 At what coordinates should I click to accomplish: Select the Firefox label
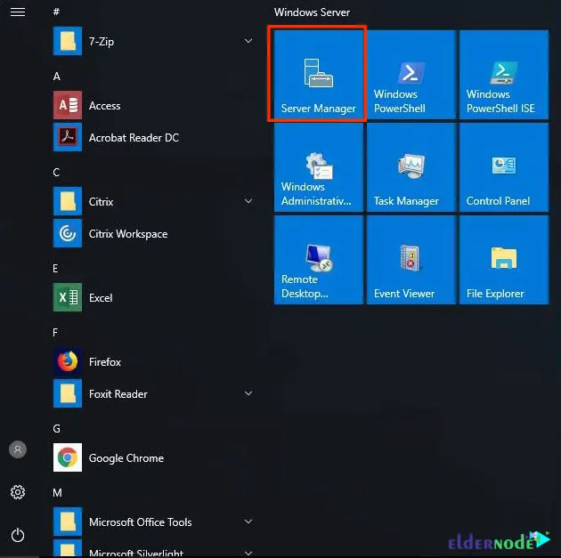click(x=105, y=361)
